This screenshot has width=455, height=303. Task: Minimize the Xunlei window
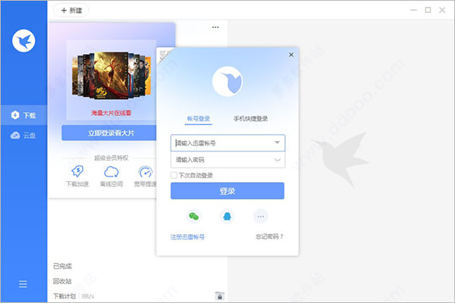click(414, 10)
